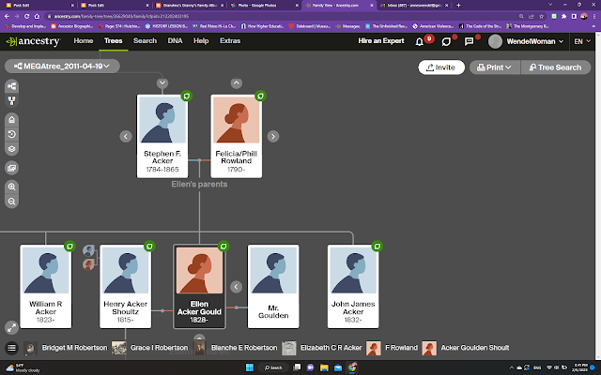Screen dimensions: 601x375
Task: Open taskbar Search box
Action: (x=273, y=367)
